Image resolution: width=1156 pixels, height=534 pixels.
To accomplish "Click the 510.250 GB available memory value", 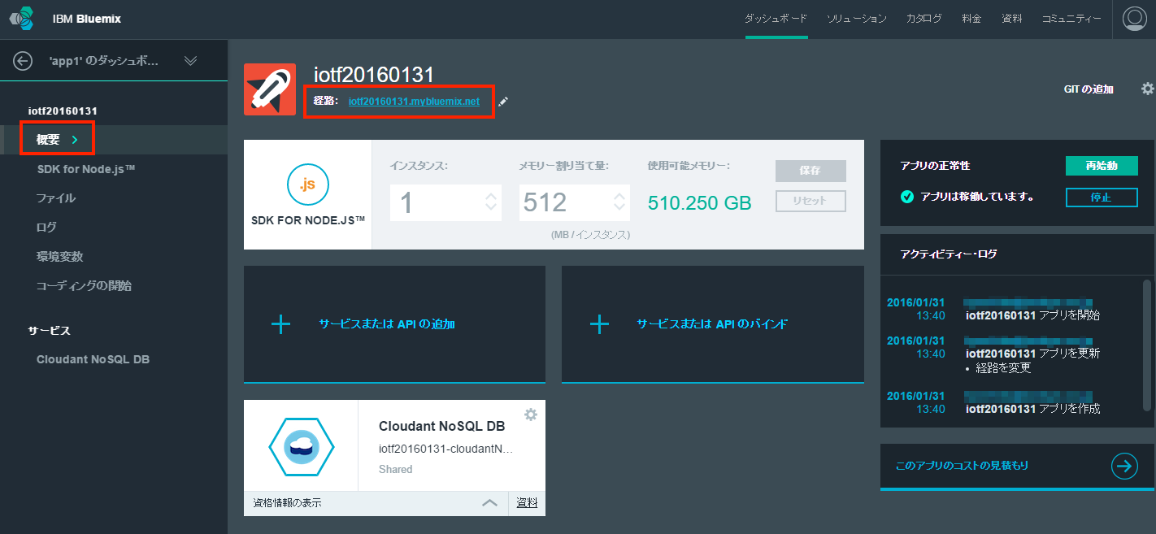I will 700,202.
